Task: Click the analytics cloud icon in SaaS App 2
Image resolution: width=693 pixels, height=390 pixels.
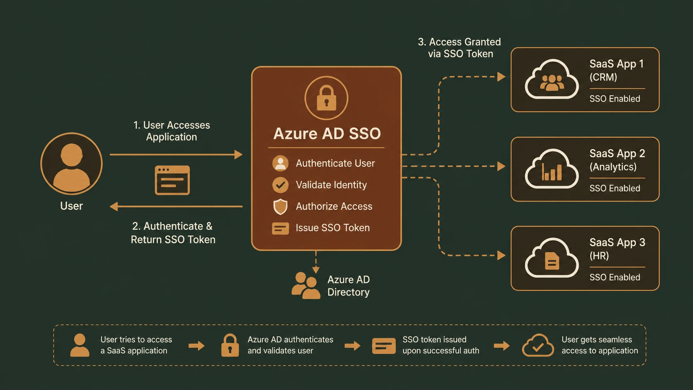Action: pyautogui.click(x=552, y=168)
